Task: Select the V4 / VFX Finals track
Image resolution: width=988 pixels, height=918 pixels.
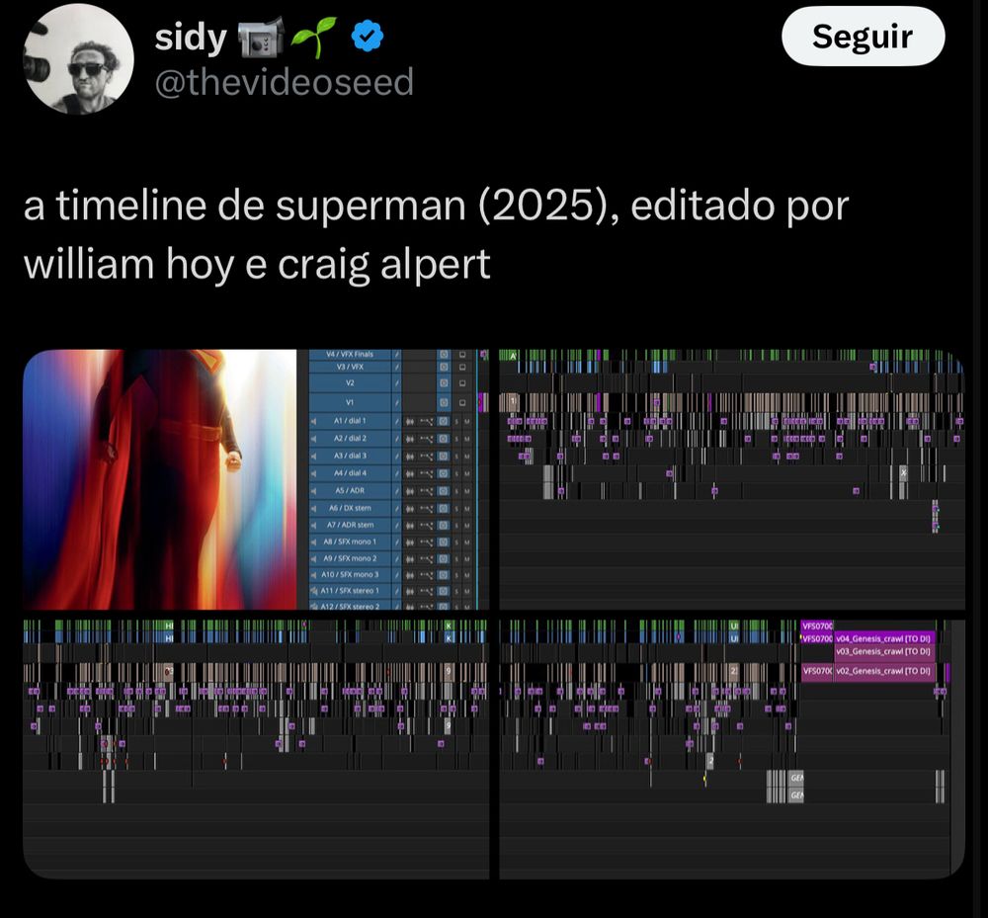Action: tap(350, 354)
